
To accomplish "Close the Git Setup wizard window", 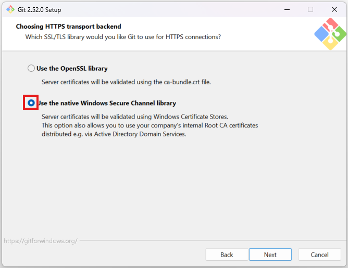I will pos(334,9).
